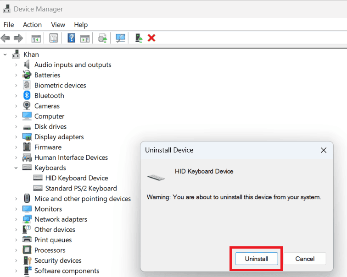
Task: Click the Update device driver toolbar icon
Action: pos(102,38)
